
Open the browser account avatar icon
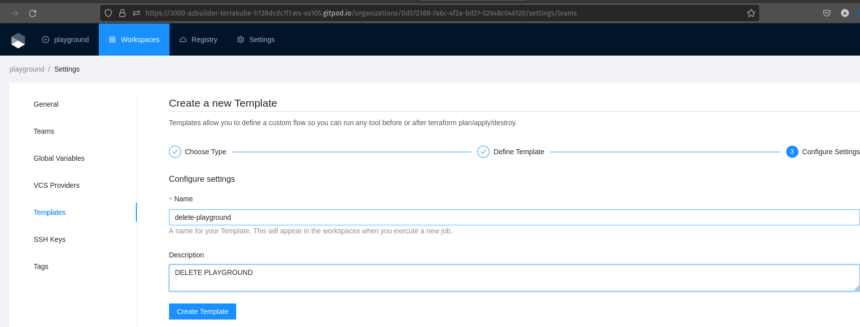(x=845, y=14)
